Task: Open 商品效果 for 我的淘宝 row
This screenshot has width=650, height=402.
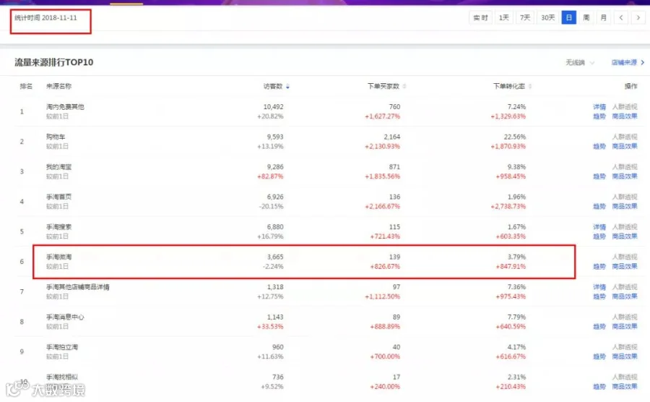Action: pos(625,176)
